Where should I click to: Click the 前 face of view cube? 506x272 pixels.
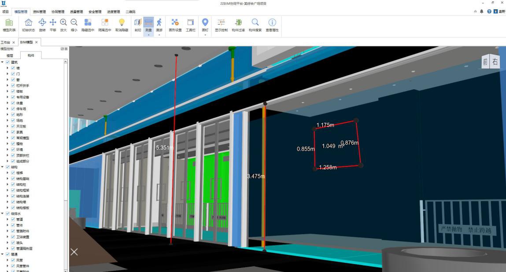[x=485, y=62]
